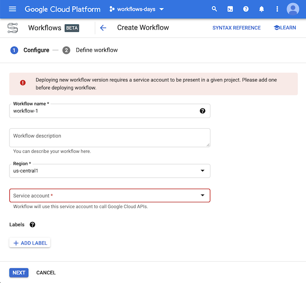Click the red error alert icon
This screenshot has width=306, height=283.
[23, 83]
